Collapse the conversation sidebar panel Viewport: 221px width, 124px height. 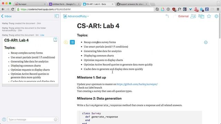pos(57,16)
